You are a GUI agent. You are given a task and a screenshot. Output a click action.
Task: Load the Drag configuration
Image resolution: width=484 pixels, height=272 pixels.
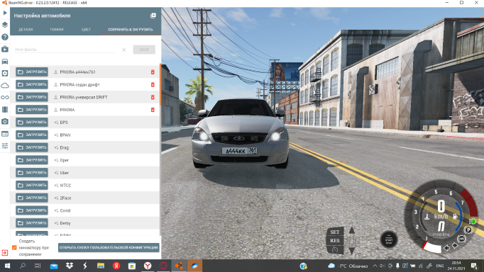(x=32, y=147)
